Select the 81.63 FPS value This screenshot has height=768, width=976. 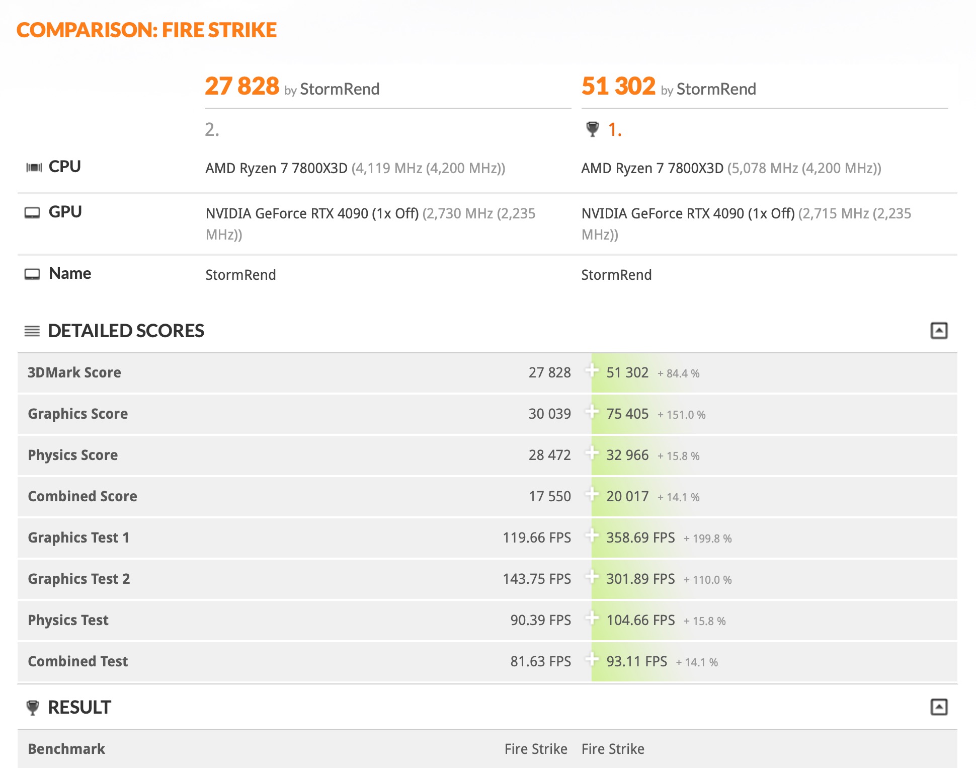click(x=541, y=661)
